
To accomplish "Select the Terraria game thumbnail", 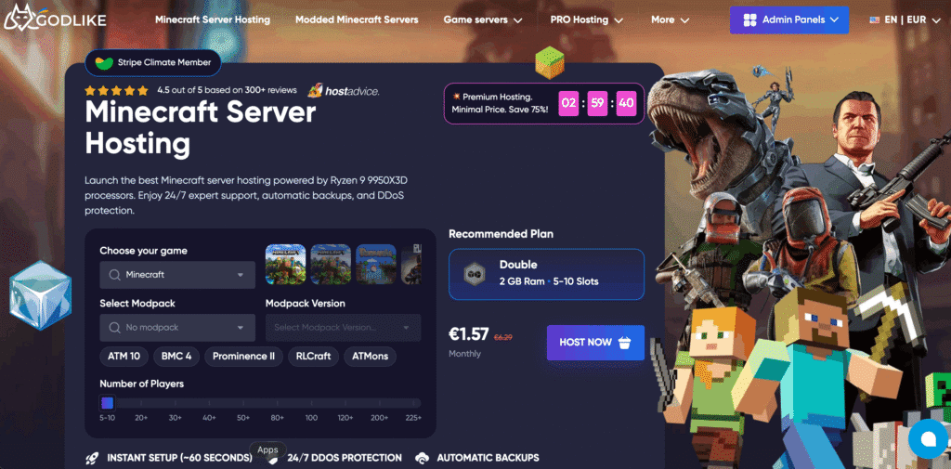I will tap(376, 265).
